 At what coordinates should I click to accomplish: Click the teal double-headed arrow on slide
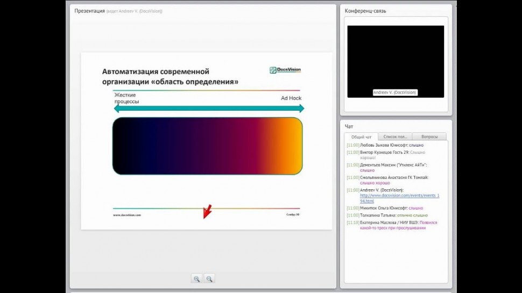coord(209,109)
